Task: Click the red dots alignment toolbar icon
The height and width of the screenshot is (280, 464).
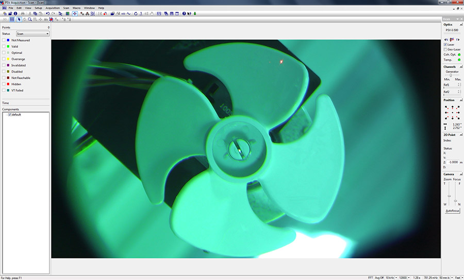Action: (105, 13)
